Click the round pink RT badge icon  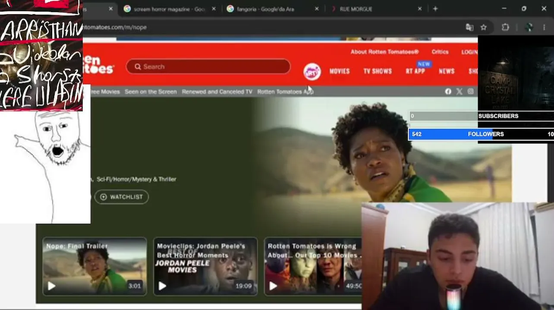312,71
